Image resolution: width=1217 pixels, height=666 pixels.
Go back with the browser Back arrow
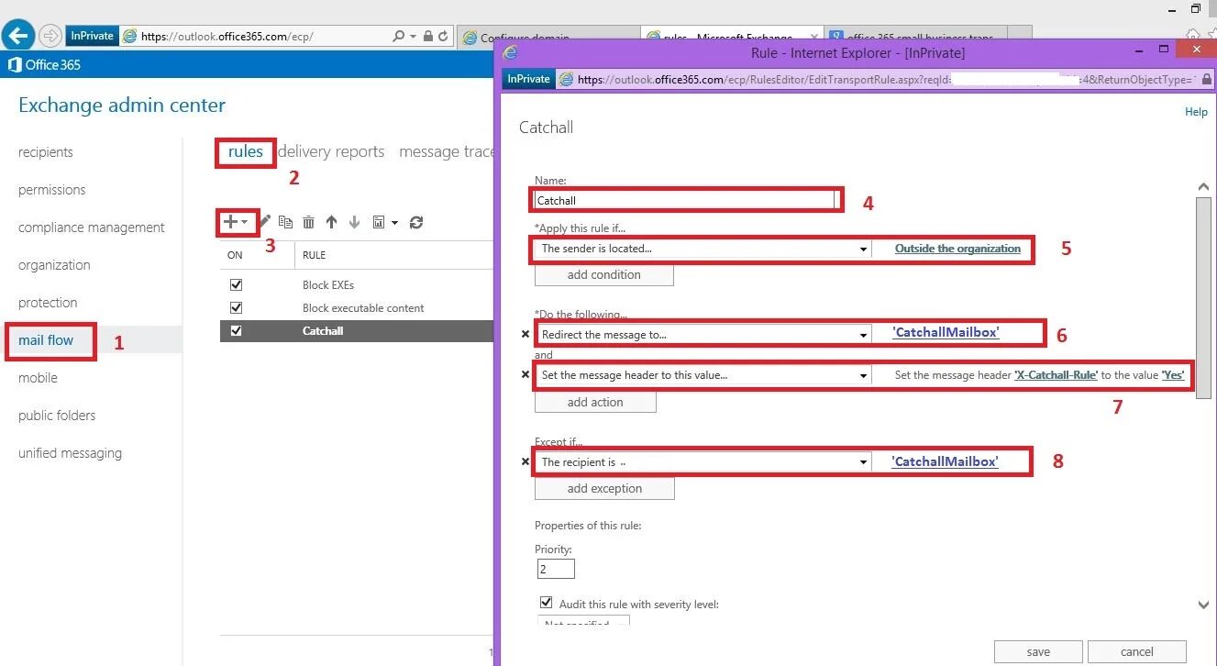tap(18, 36)
